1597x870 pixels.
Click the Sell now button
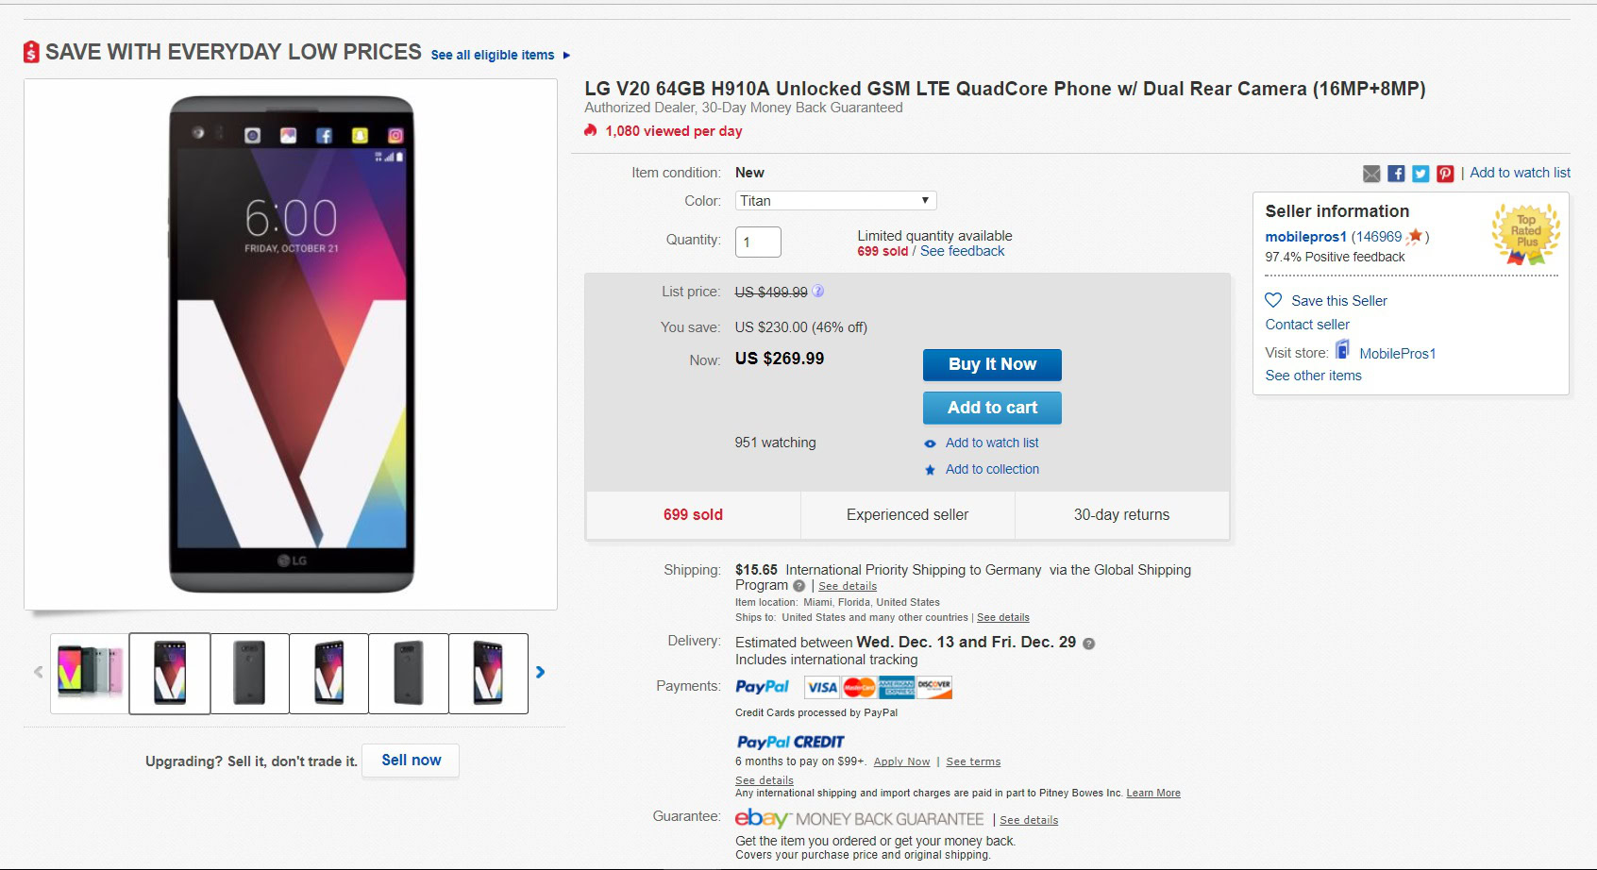(x=411, y=761)
